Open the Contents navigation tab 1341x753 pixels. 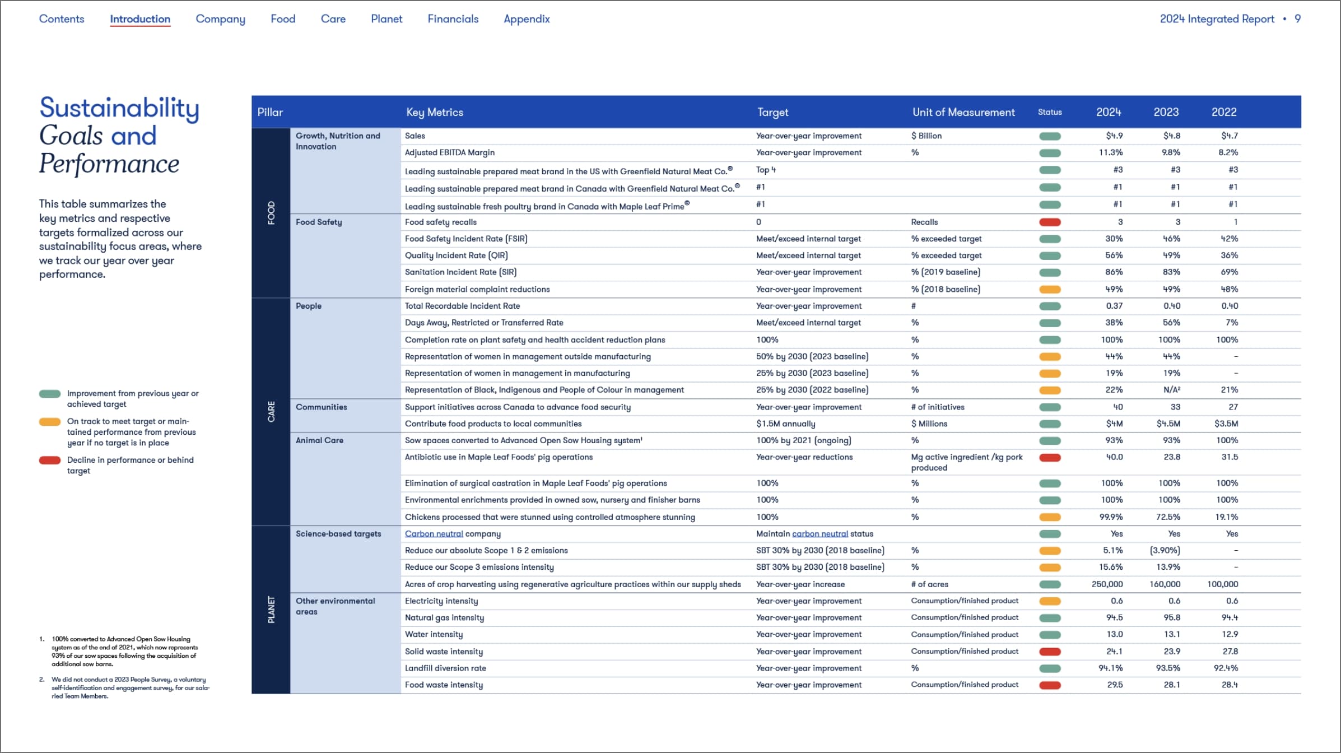62,18
